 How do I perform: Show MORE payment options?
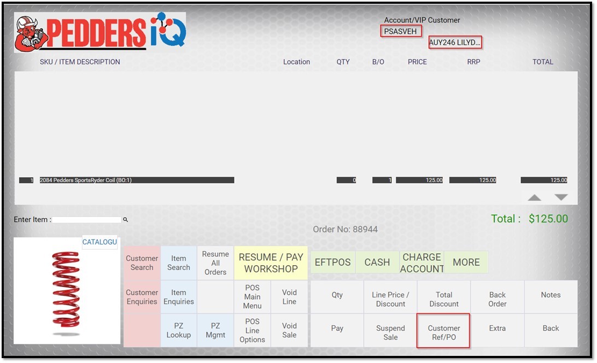pos(466,262)
